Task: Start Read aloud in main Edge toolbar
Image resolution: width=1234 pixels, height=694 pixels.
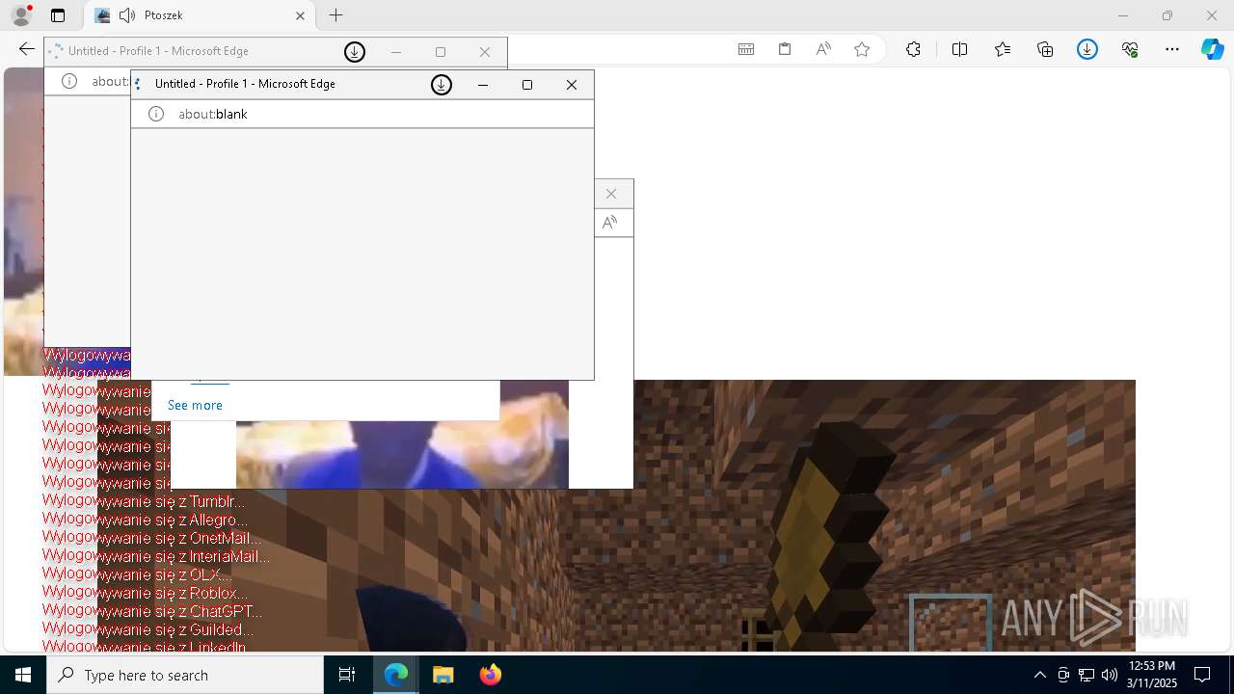Action: (x=823, y=49)
